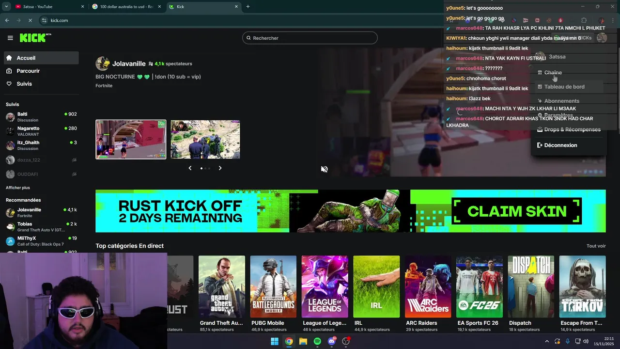Open Drops & Récompenses menu entry
This screenshot has width=620, height=349.
tap(569, 129)
